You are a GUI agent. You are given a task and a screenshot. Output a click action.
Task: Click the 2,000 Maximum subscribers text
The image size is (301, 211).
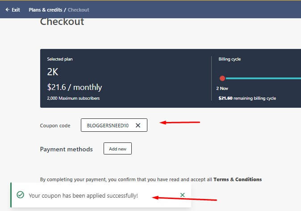click(73, 98)
